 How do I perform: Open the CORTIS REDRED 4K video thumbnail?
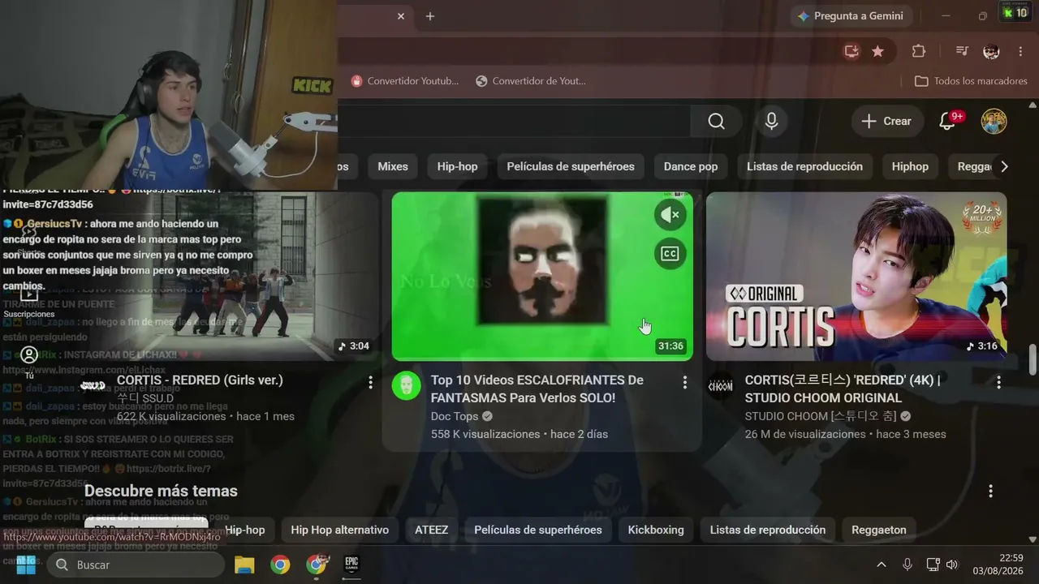click(856, 276)
